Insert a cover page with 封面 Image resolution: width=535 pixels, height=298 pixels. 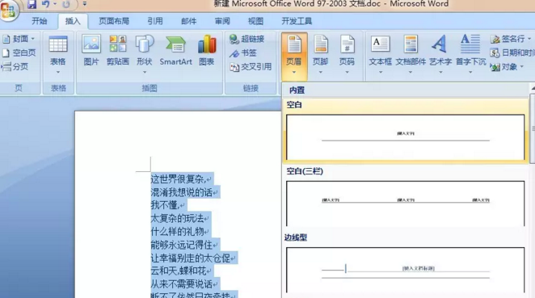pos(19,39)
